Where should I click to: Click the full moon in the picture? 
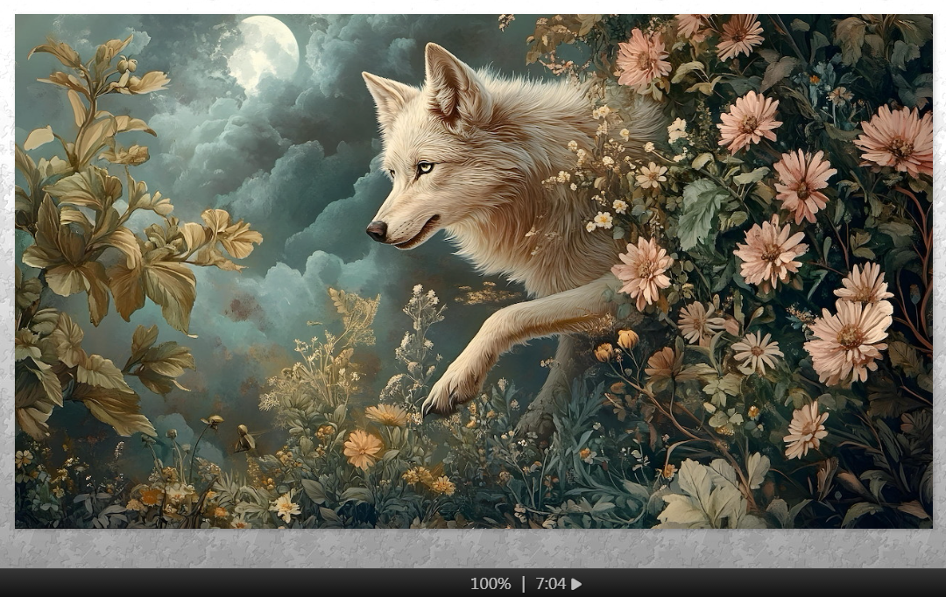(x=263, y=51)
